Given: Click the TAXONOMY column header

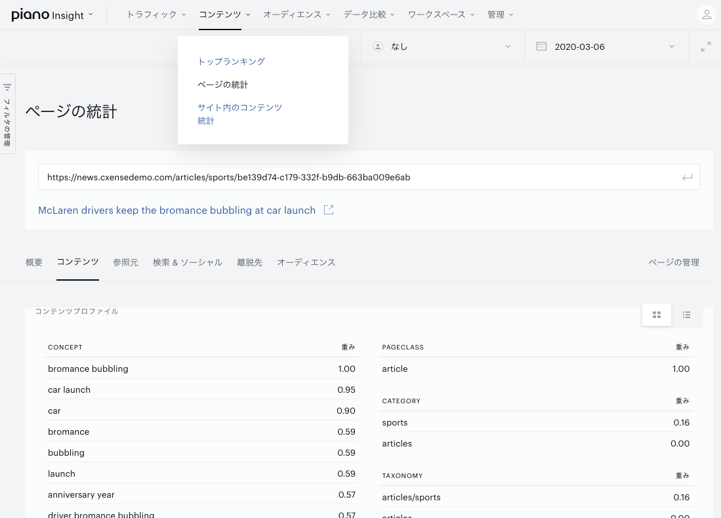Looking at the screenshot, I should [x=402, y=476].
